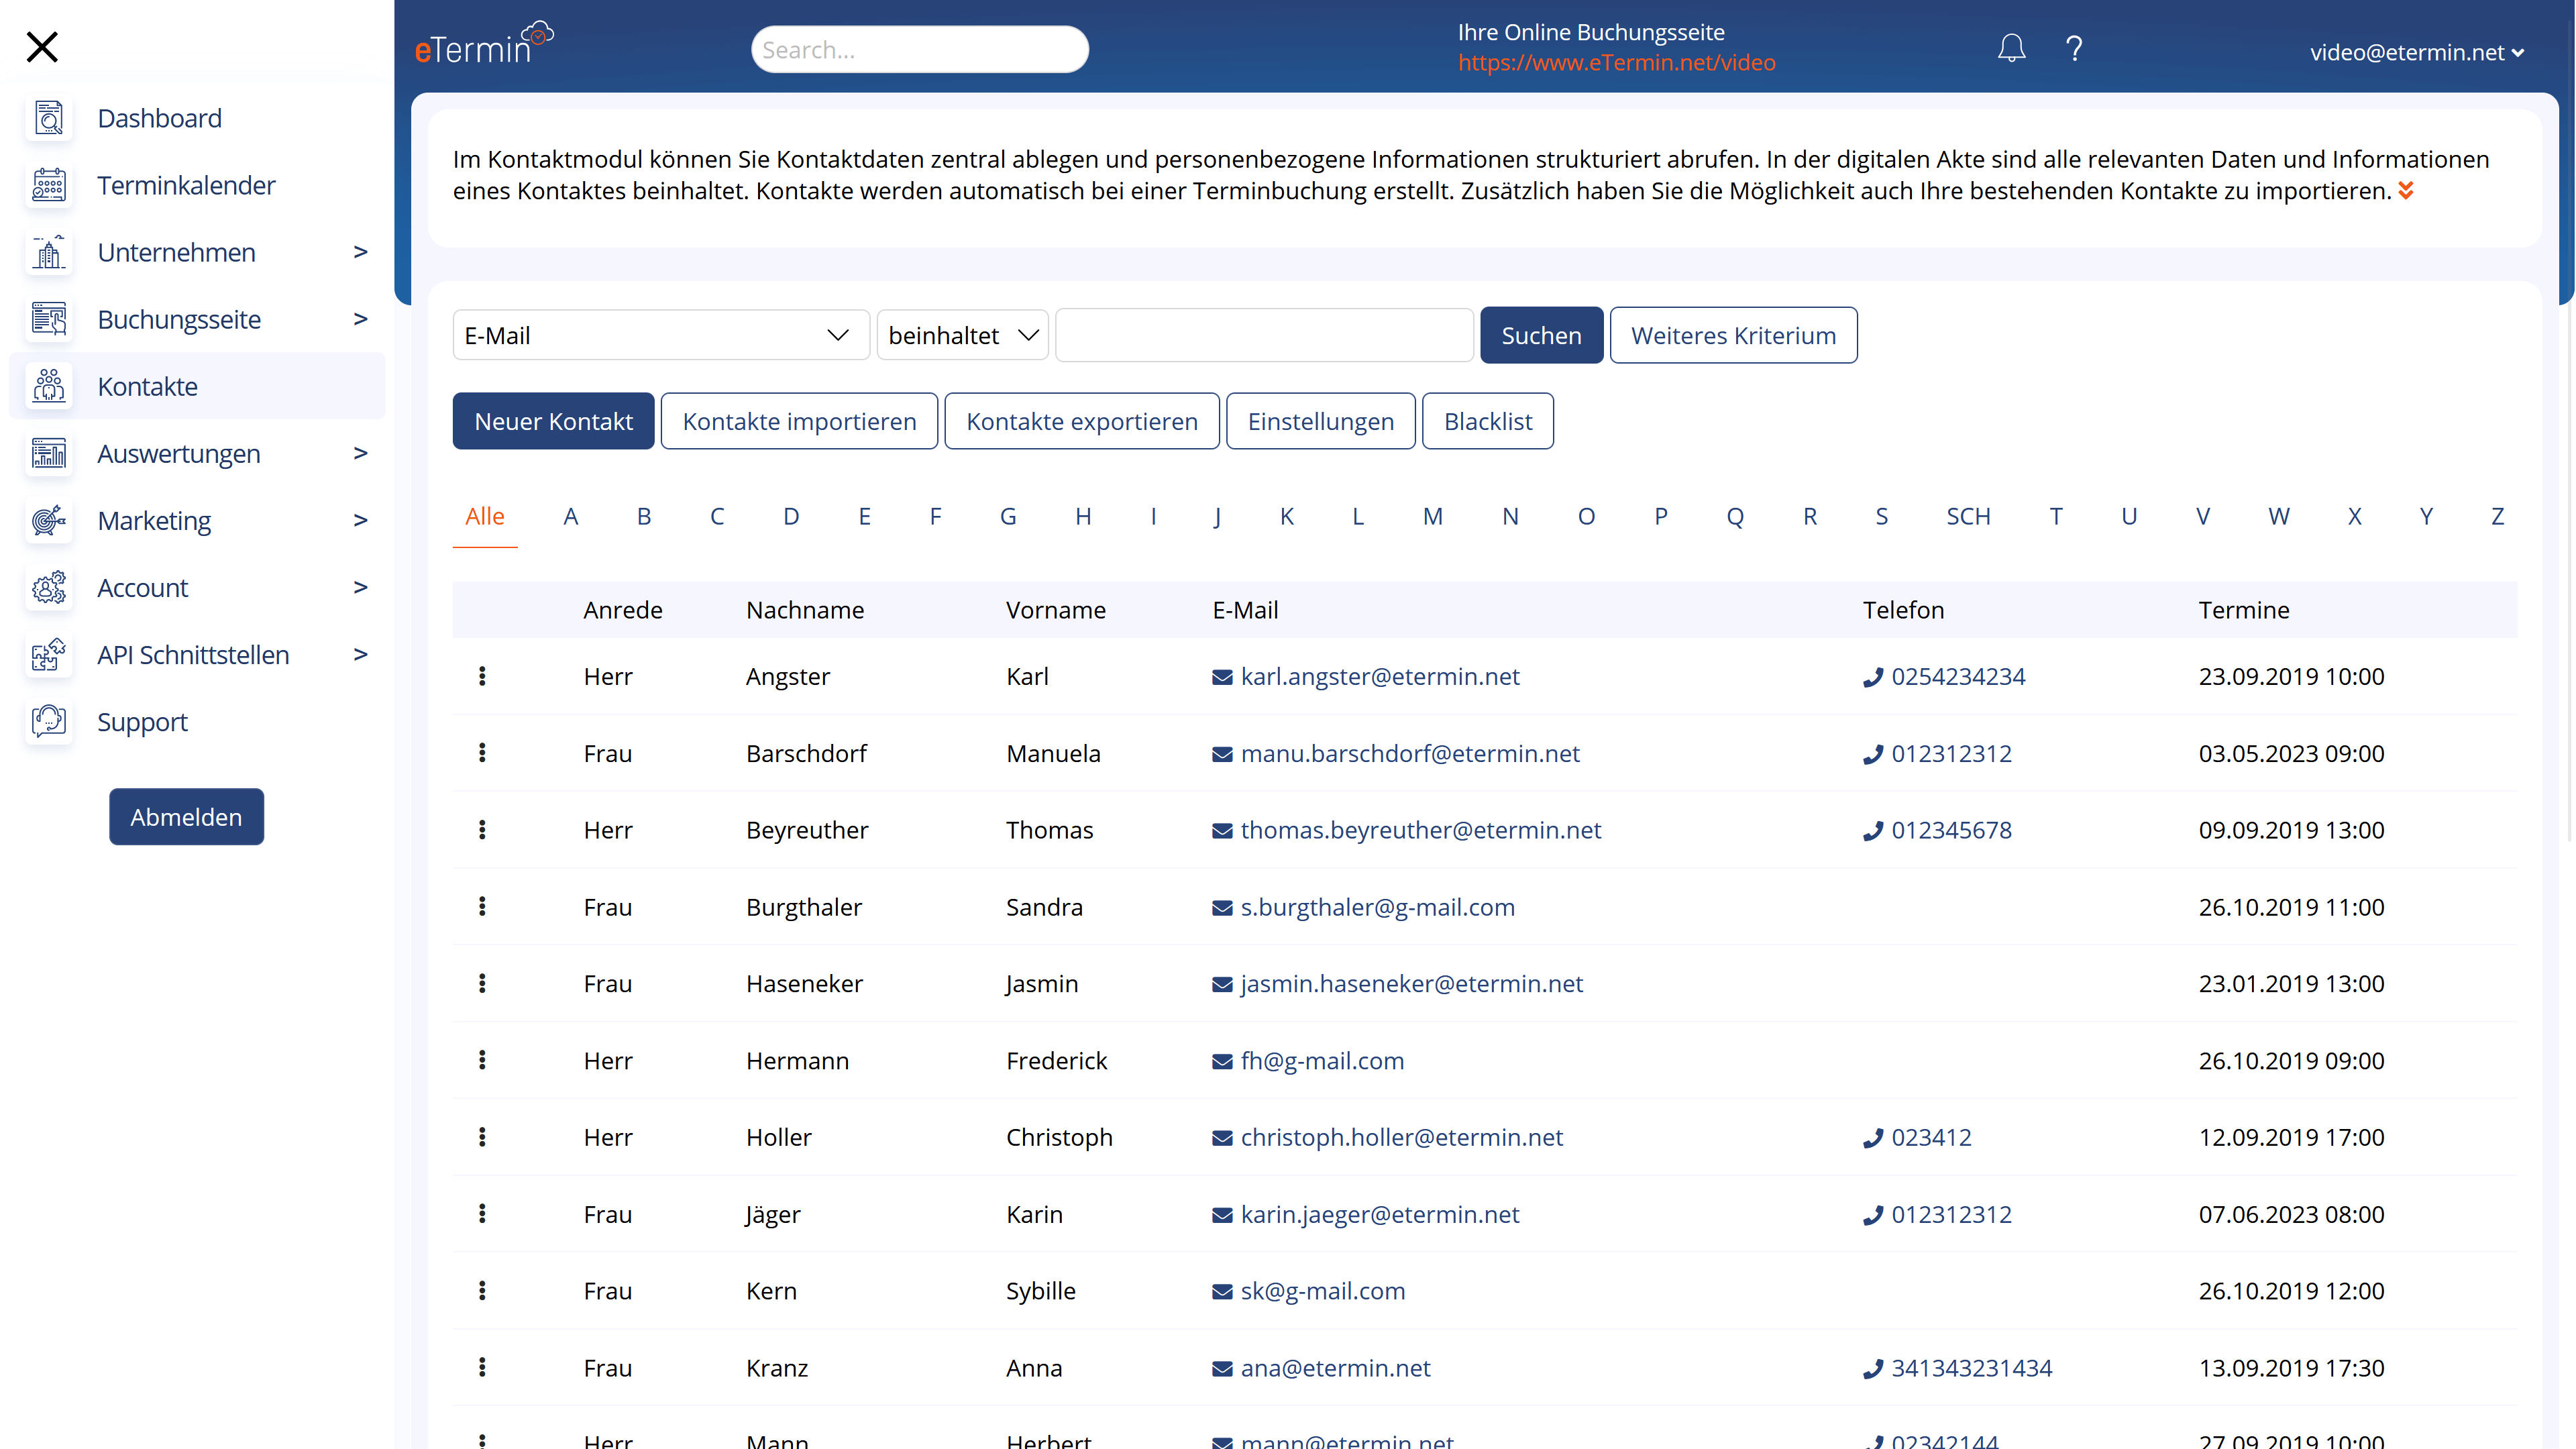Click the Blacklist button
2576x1449 pixels.
[1486, 421]
